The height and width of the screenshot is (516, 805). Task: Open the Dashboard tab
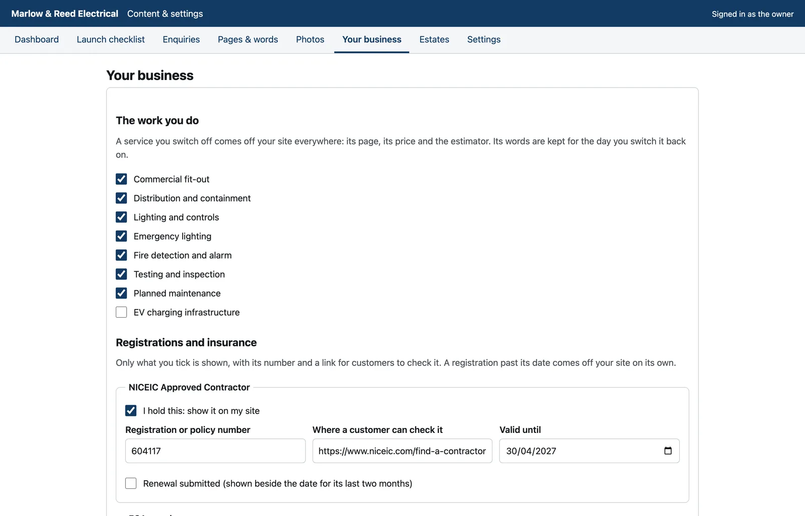click(37, 39)
